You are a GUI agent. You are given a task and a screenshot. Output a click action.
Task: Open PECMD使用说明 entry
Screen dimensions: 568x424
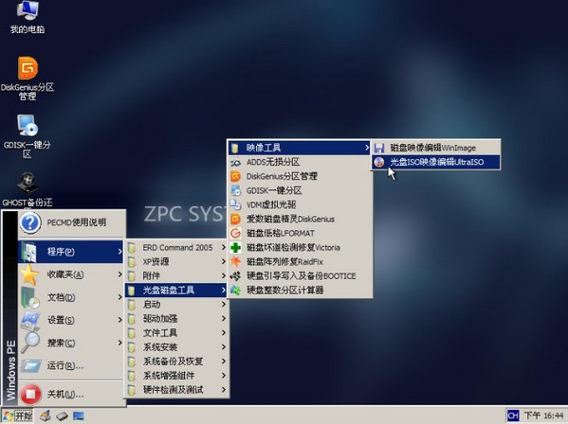(71, 222)
